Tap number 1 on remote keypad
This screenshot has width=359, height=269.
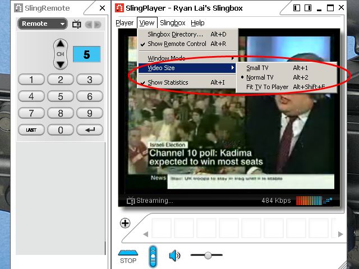point(31,80)
